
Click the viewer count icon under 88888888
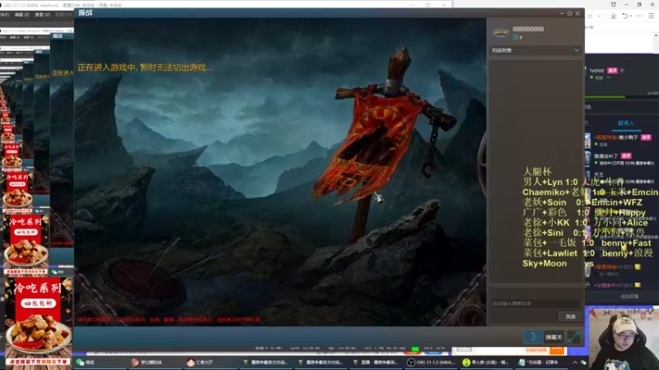tap(516, 37)
